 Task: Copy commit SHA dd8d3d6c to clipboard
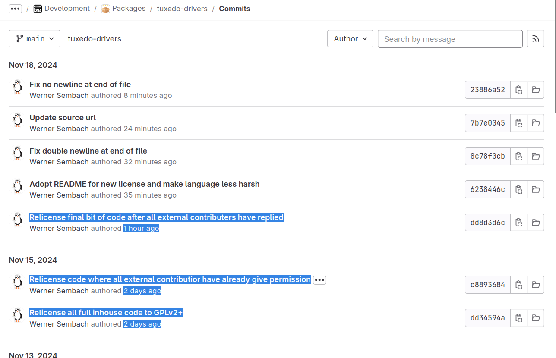(519, 223)
